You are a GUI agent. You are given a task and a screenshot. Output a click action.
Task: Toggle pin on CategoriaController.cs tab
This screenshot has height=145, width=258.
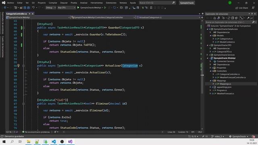coord(29,14)
